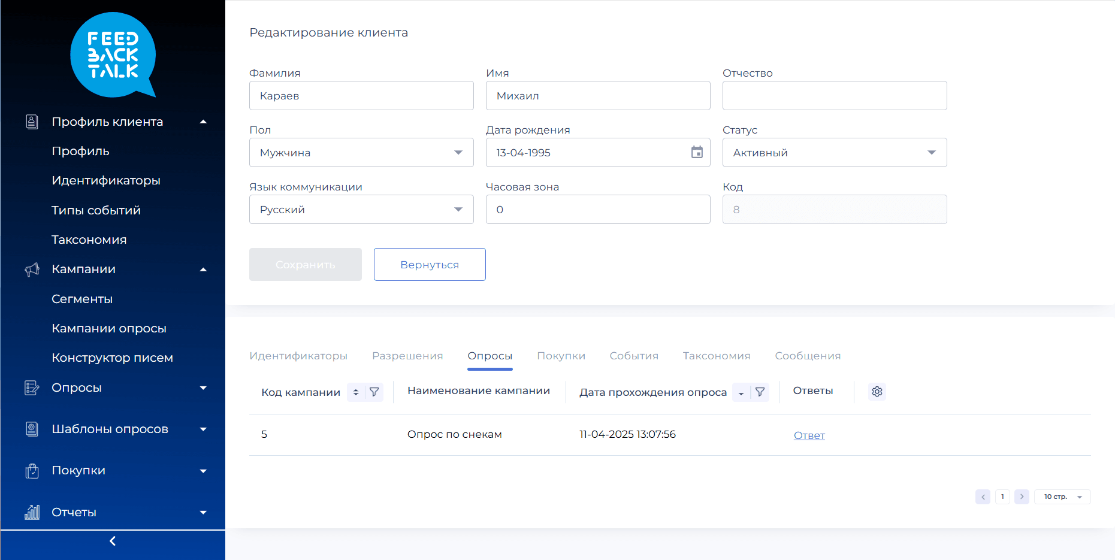Go to the next table page
Screen dimensions: 1115x560
(1022, 497)
